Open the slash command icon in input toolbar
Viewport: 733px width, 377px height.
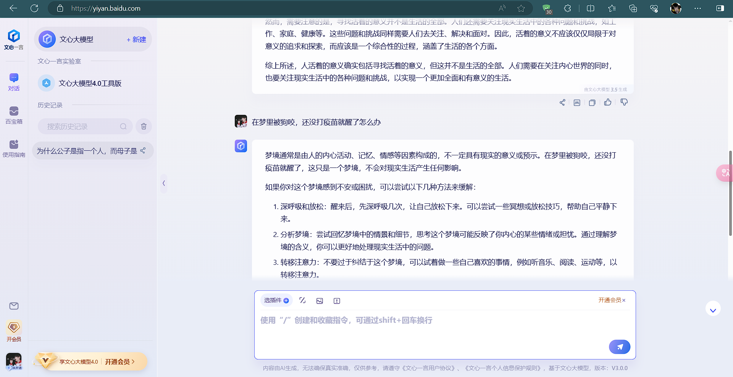[x=302, y=300]
